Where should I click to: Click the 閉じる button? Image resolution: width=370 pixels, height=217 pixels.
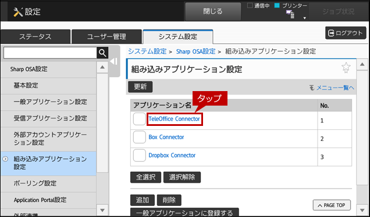[x=213, y=12]
